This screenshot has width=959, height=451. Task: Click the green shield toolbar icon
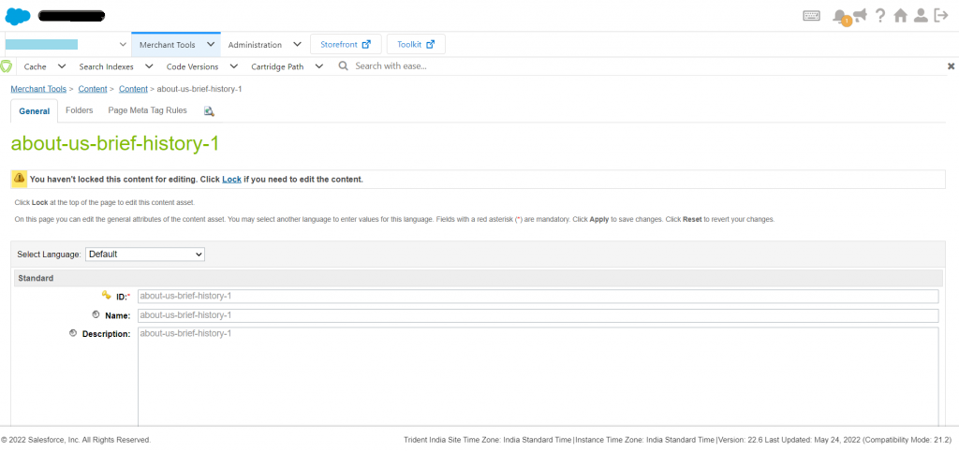(7, 66)
